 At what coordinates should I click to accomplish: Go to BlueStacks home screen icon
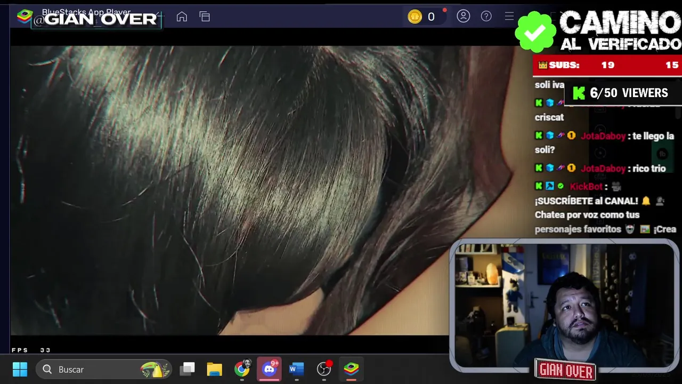(x=182, y=17)
